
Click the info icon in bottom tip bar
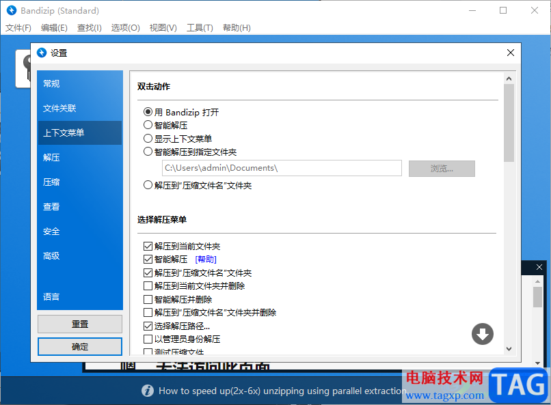148,391
